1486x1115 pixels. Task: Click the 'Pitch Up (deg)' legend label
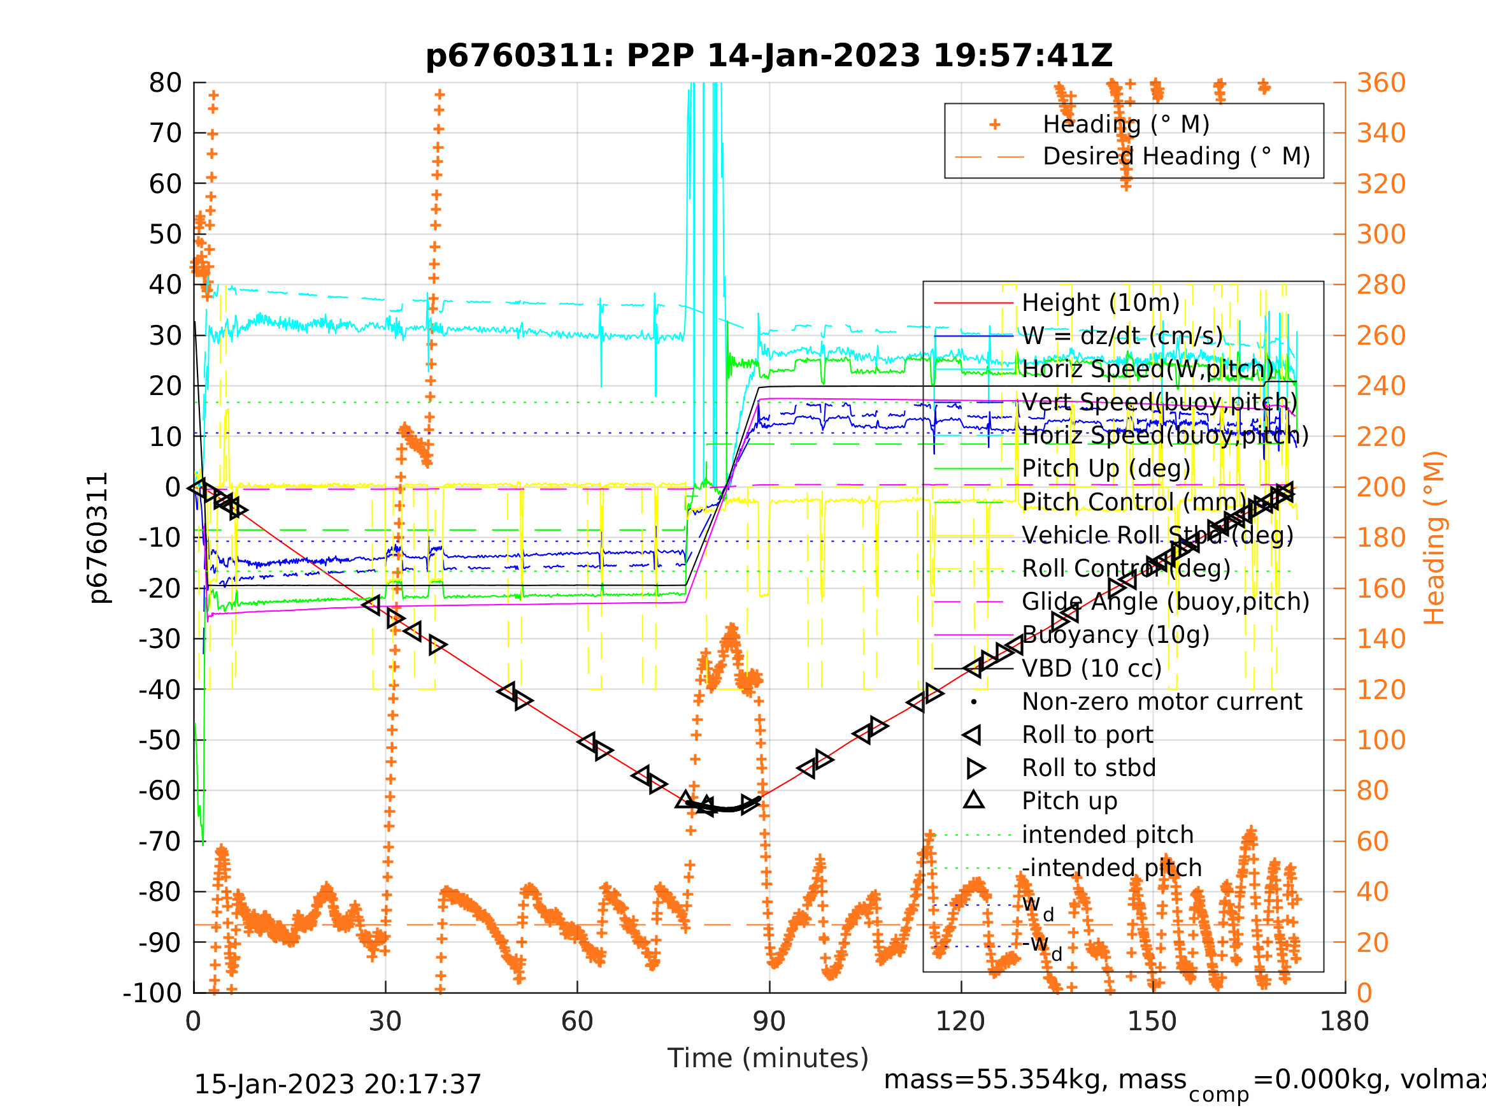[x=1106, y=468]
